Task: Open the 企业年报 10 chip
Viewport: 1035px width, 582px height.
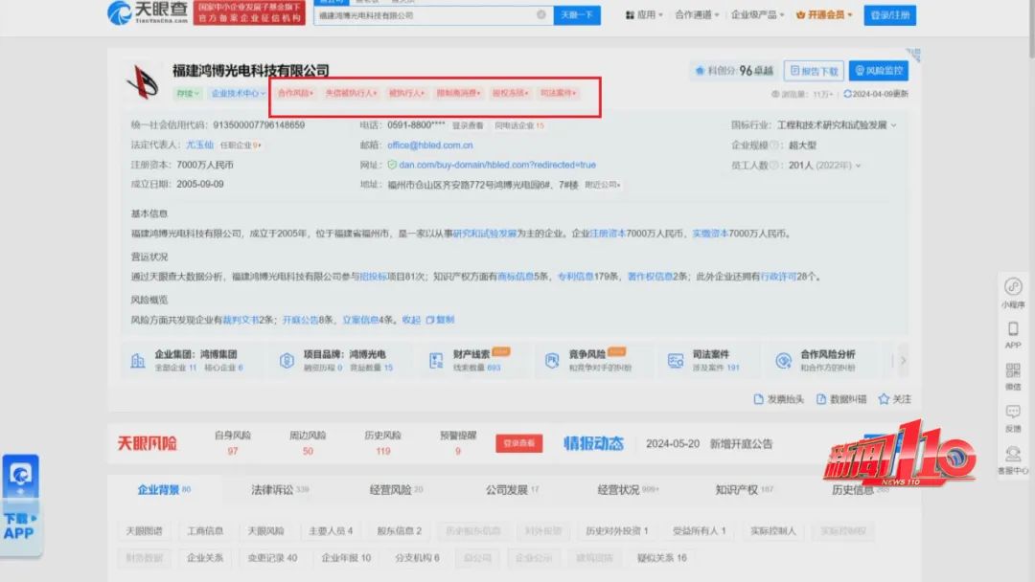Action: pos(346,558)
